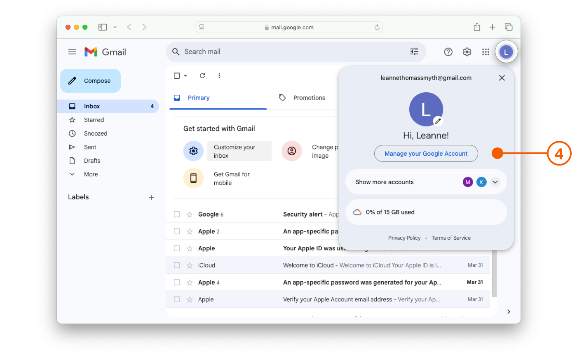Open the three-dot More actions menu
This screenshot has height=355, width=577.
219,76
